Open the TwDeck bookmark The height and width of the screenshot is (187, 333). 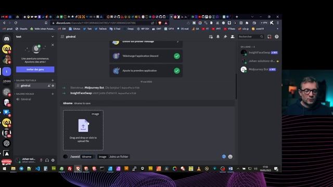101,29
